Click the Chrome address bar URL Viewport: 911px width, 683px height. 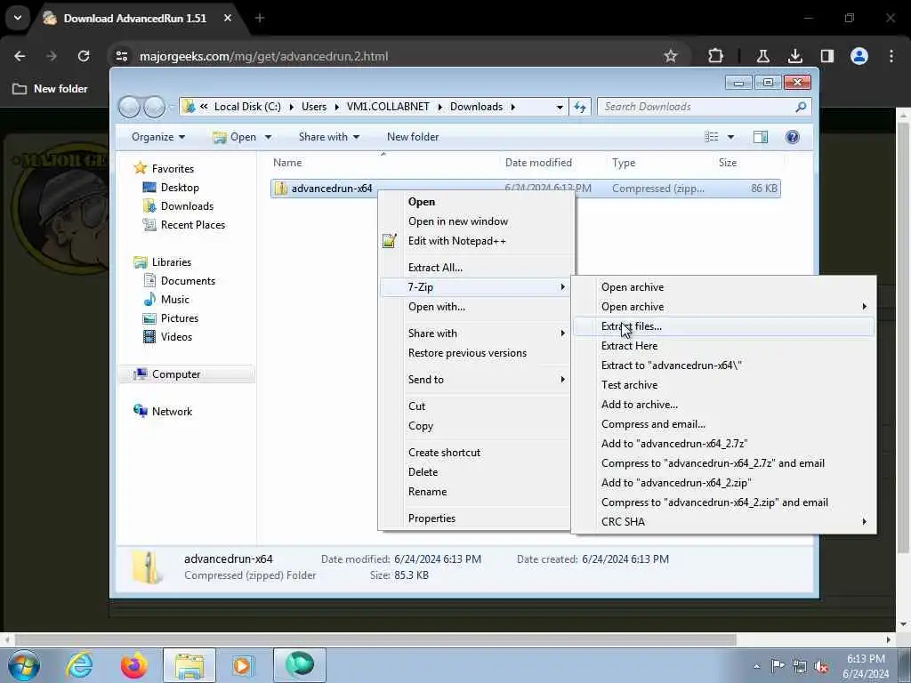pos(263,56)
